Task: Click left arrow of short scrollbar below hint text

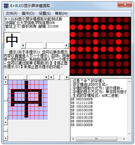Action: 51,77
